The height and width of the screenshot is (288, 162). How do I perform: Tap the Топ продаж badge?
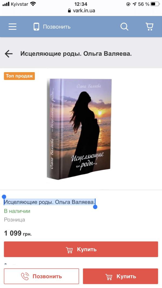pos(19,76)
